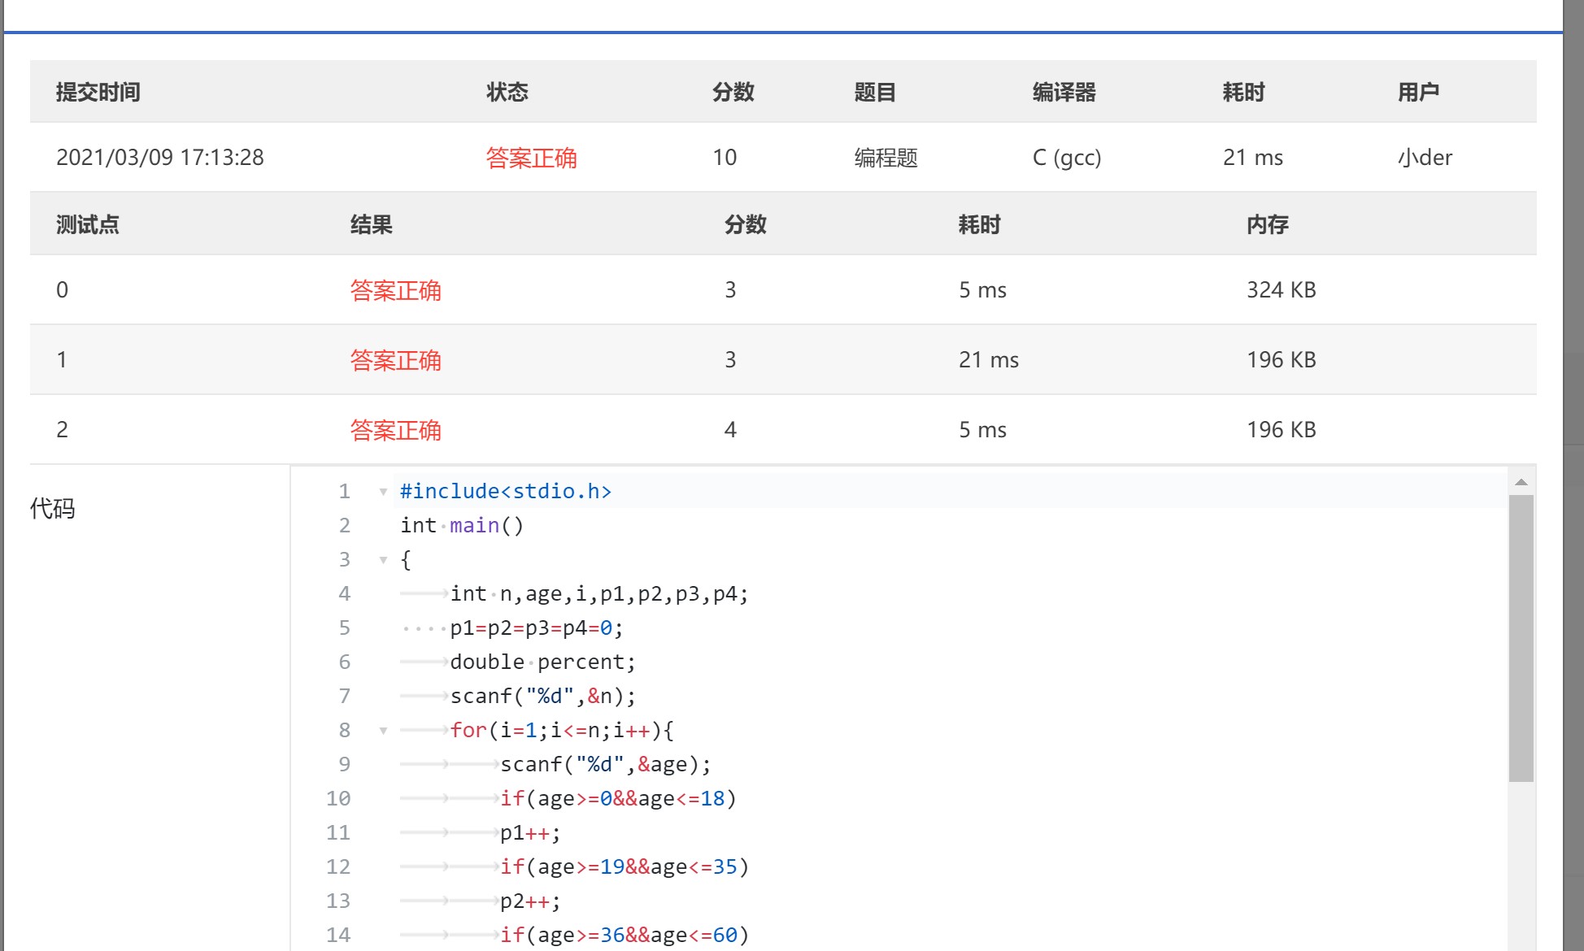Click the 代码 section label
This screenshot has width=1584, height=951.
click(x=53, y=509)
